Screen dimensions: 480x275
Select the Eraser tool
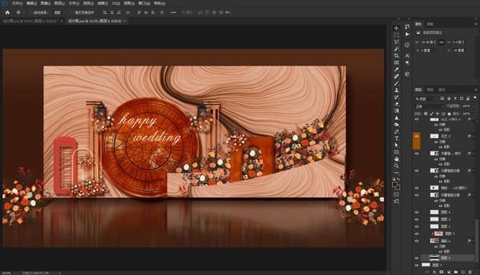pyautogui.click(x=397, y=104)
